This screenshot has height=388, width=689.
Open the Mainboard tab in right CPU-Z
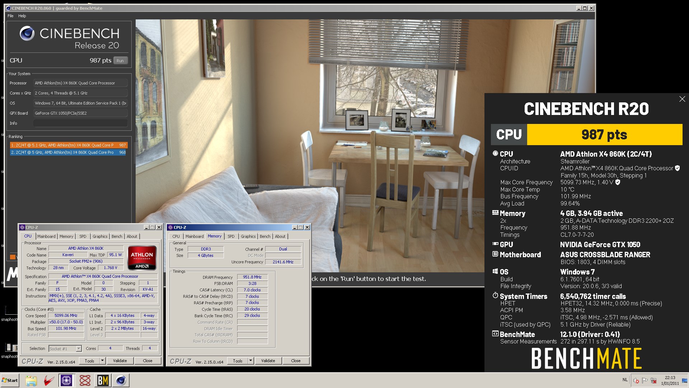(x=194, y=236)
